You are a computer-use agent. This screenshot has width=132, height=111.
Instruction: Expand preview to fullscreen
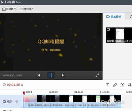click(x=97, y=75)
